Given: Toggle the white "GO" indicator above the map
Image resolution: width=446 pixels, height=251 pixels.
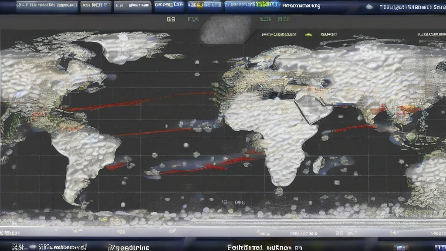Looking at the screenshot, I should point(171,20).
